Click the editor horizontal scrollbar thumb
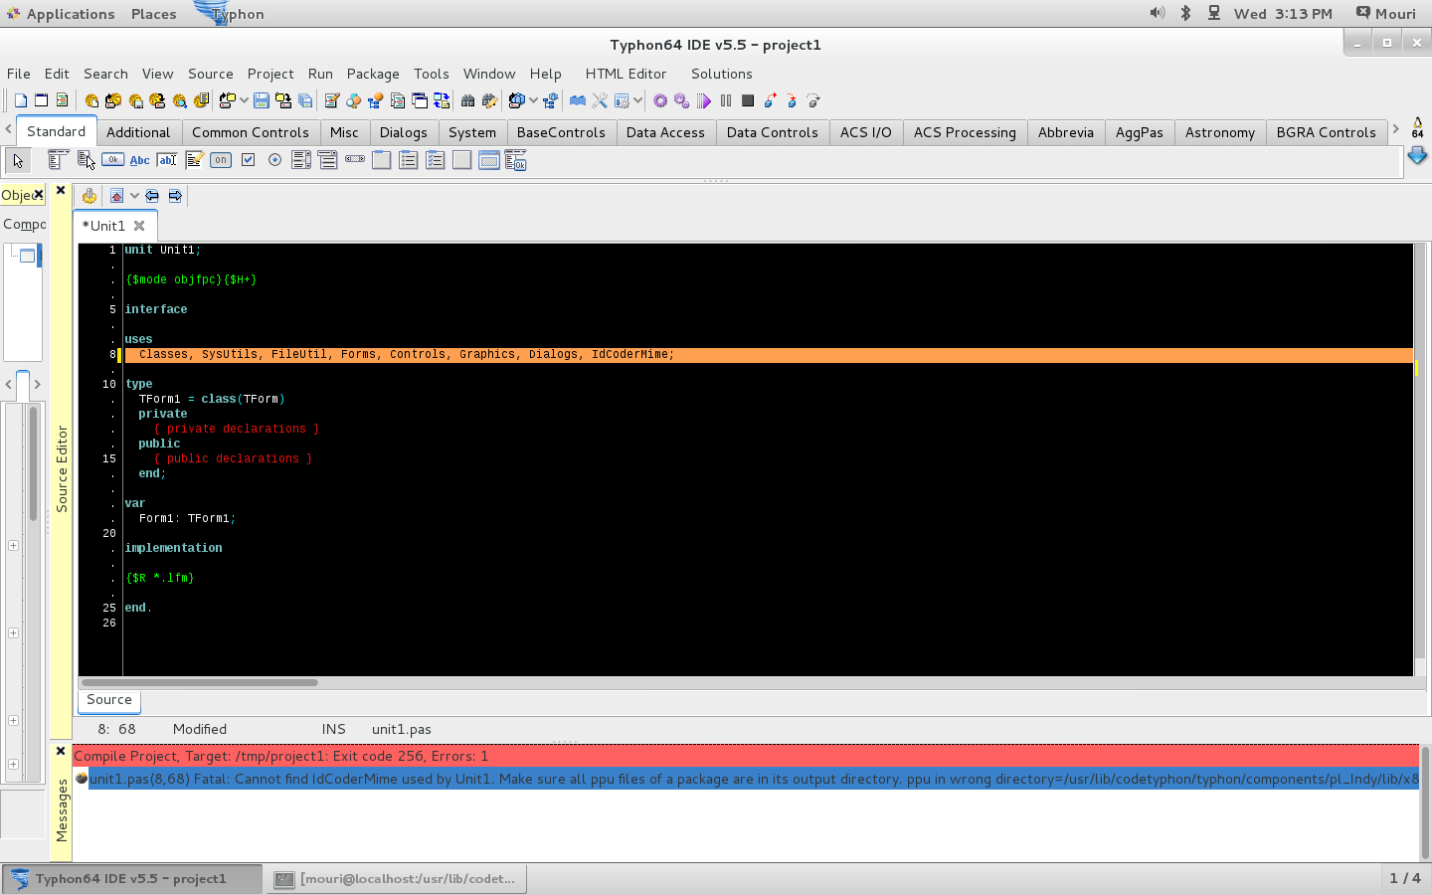The image size is (1432, 895). click(x=200, y=682)
